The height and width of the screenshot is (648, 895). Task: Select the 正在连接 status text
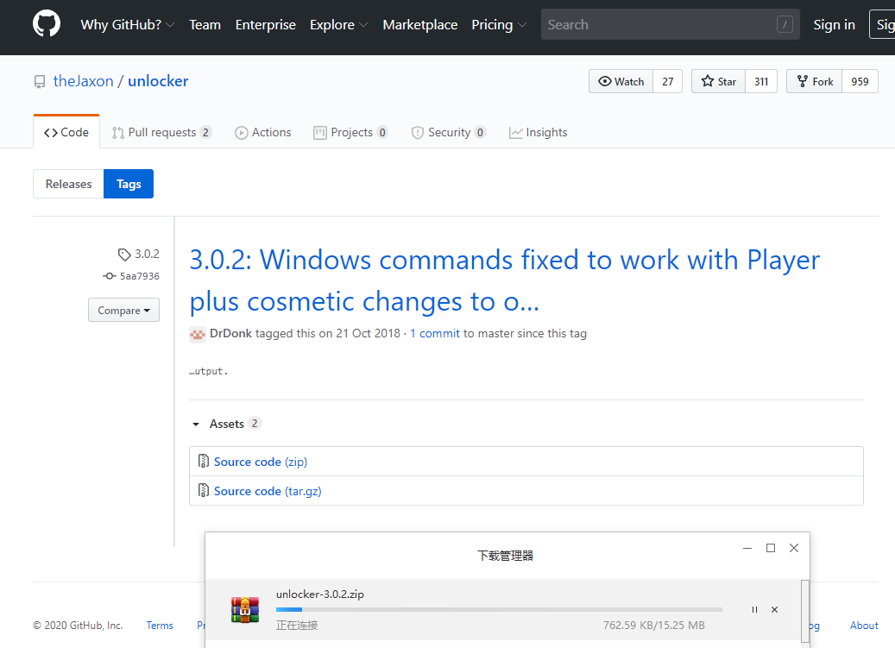[x=297, y=626]
